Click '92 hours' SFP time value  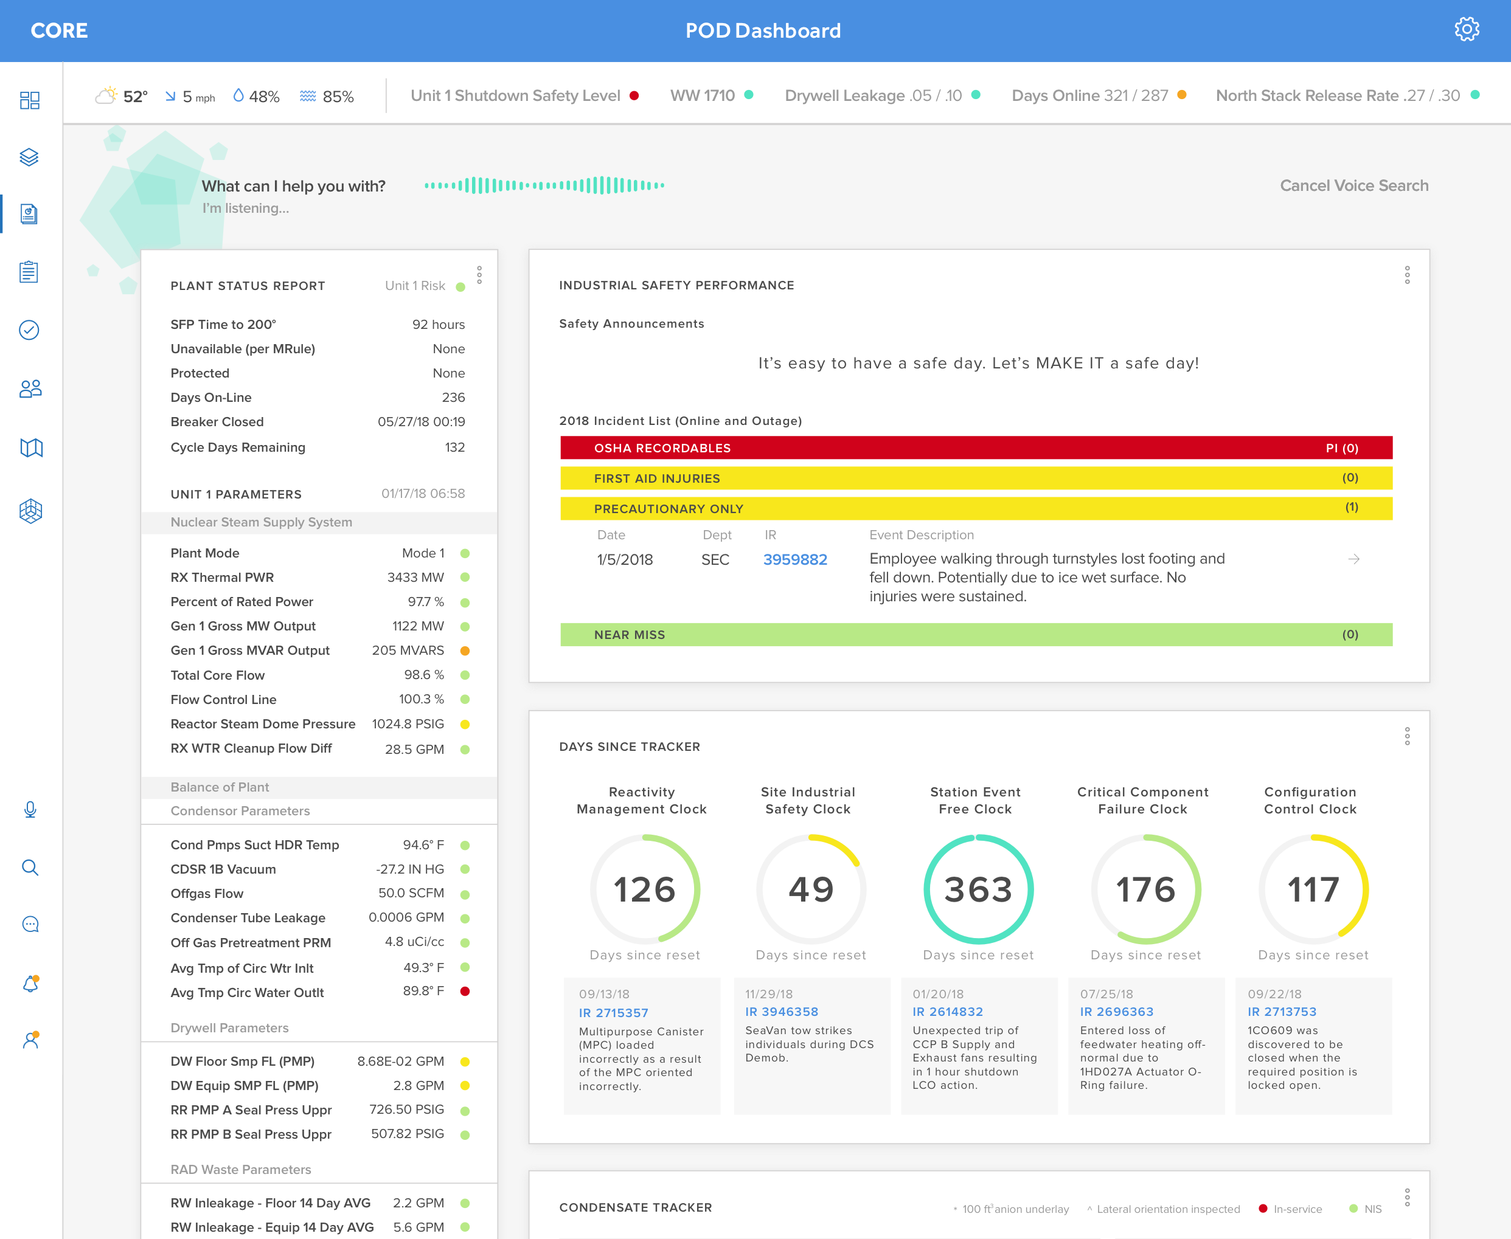(x=439, y=325)
